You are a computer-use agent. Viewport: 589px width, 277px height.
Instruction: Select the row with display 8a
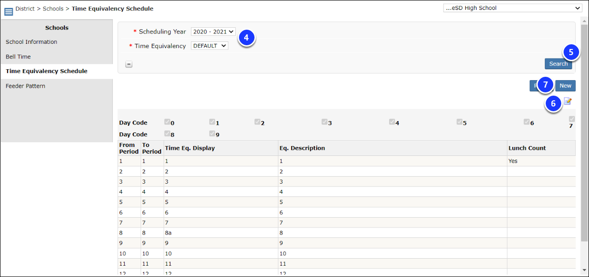[346, 233]
